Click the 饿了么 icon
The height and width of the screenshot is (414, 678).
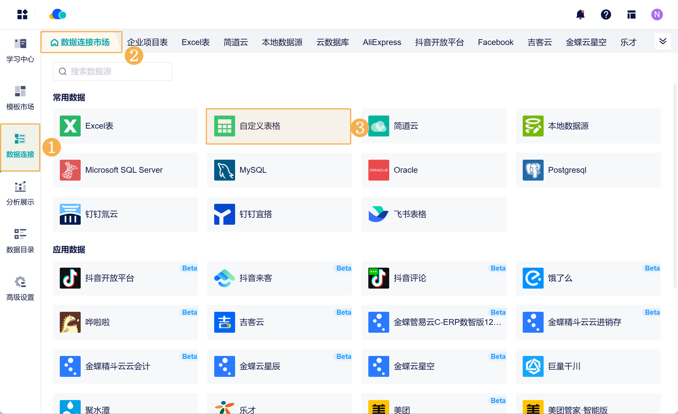[533, 278]
